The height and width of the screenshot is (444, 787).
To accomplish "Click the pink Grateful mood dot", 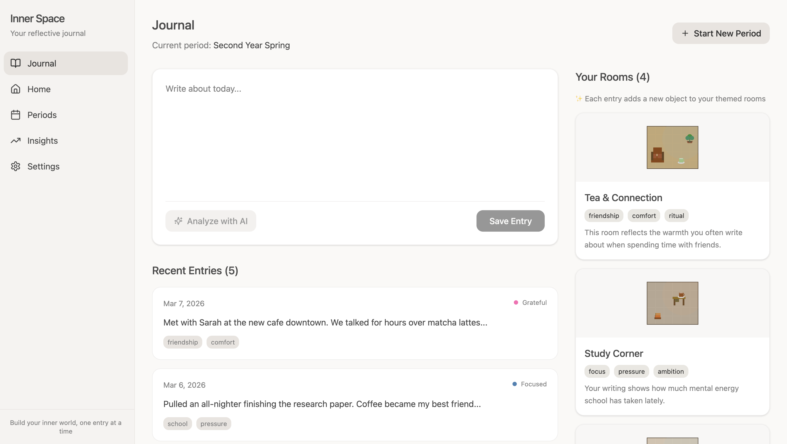I will pos(516,302).
